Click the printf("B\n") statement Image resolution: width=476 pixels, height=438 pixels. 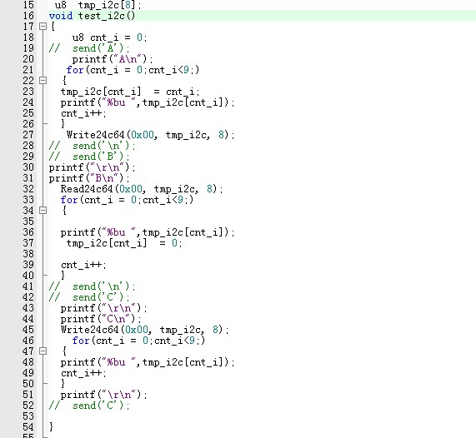coord(89,178)
